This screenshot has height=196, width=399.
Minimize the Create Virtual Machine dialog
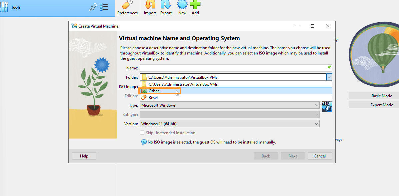point(297,26)
